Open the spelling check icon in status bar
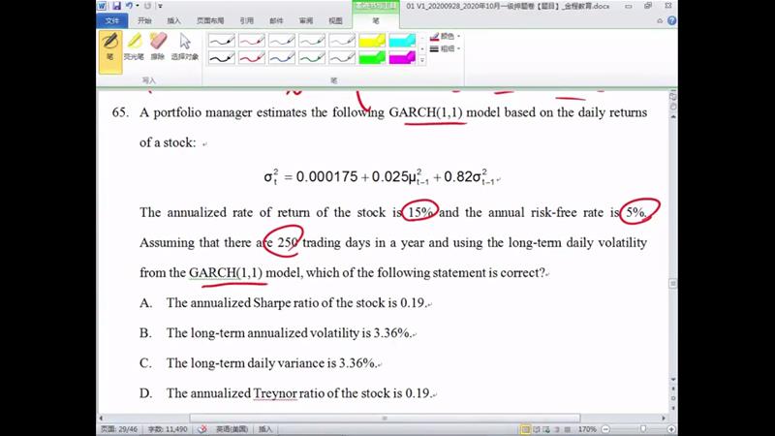Screen dimensions: 775x436 tap(202, 428)
